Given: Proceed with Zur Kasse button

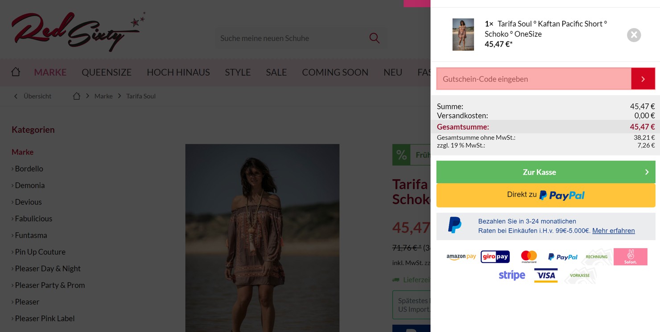Looking at the screenshot, I should tap(546, 172).
